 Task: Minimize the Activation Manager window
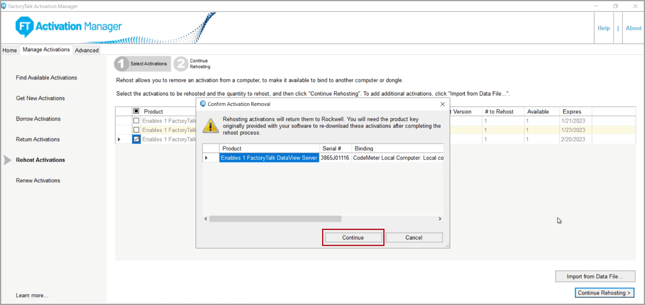pos(596,6)
